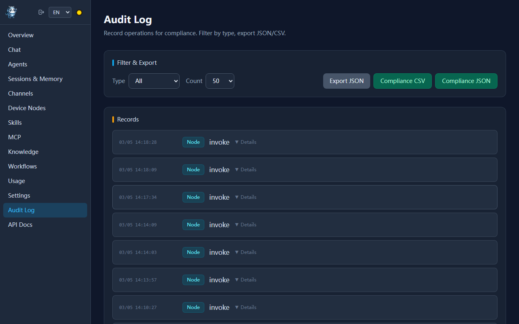
Task: Open the Count dropdown showing 50
Action: 220,81
